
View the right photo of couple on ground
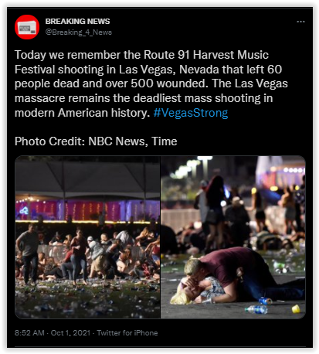tap(233, 237)
